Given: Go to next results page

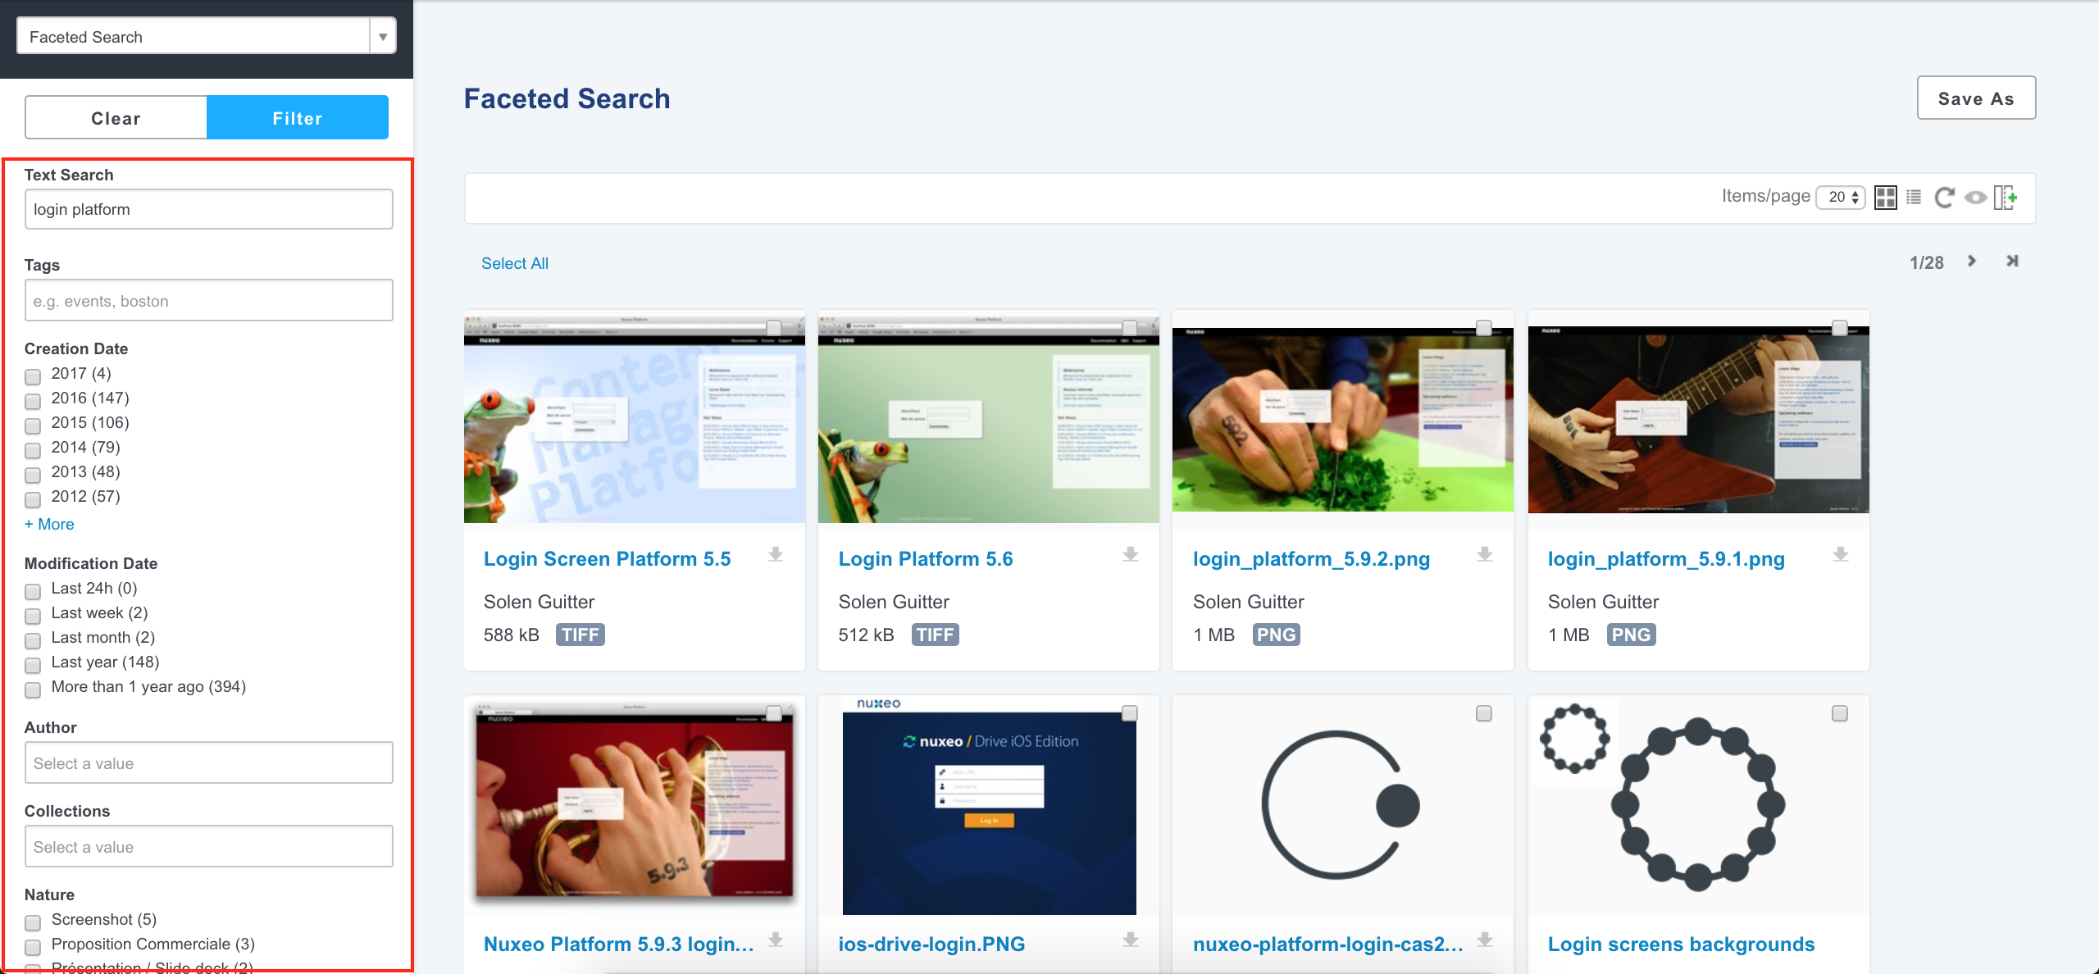Looking at the screenshot, I should coord(1972,261).
